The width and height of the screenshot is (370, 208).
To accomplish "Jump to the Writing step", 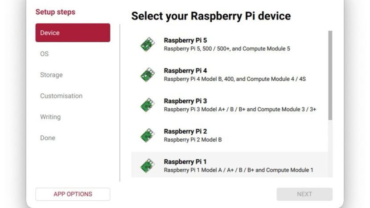I will click(x=50, y=117).
